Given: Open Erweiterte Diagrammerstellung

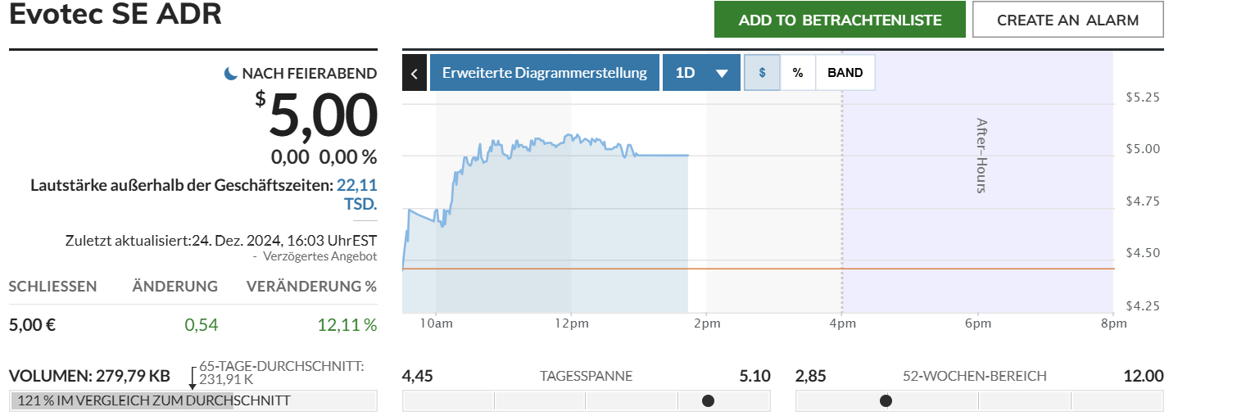Looking at the screenshot, I should coord(545,73).
